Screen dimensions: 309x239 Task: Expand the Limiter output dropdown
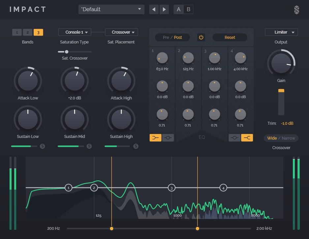tap(281, 32)
